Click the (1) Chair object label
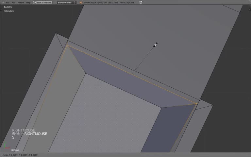 (15, 150)
